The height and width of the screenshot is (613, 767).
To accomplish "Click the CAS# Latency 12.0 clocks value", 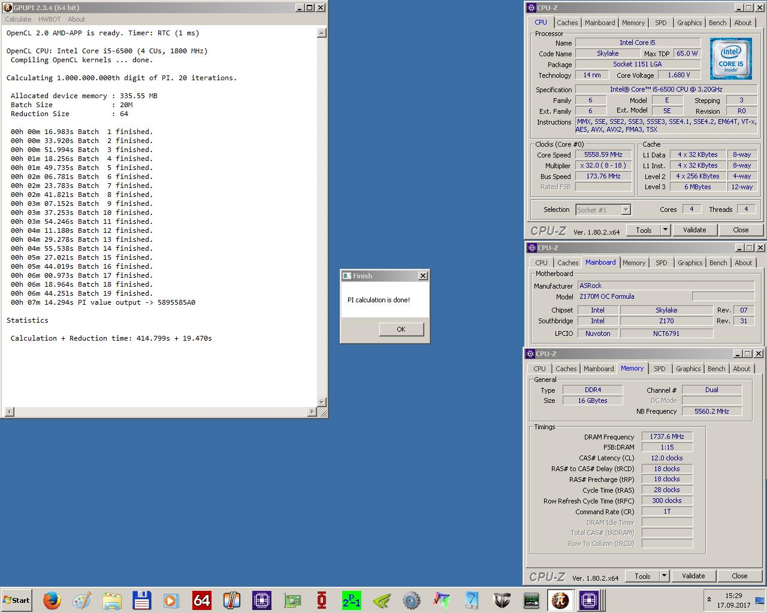I will click(667, 458).
